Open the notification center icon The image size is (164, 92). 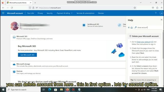point(161,90)
